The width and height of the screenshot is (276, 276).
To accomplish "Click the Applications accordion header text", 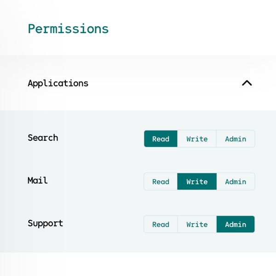I will [x=58, y=83].
